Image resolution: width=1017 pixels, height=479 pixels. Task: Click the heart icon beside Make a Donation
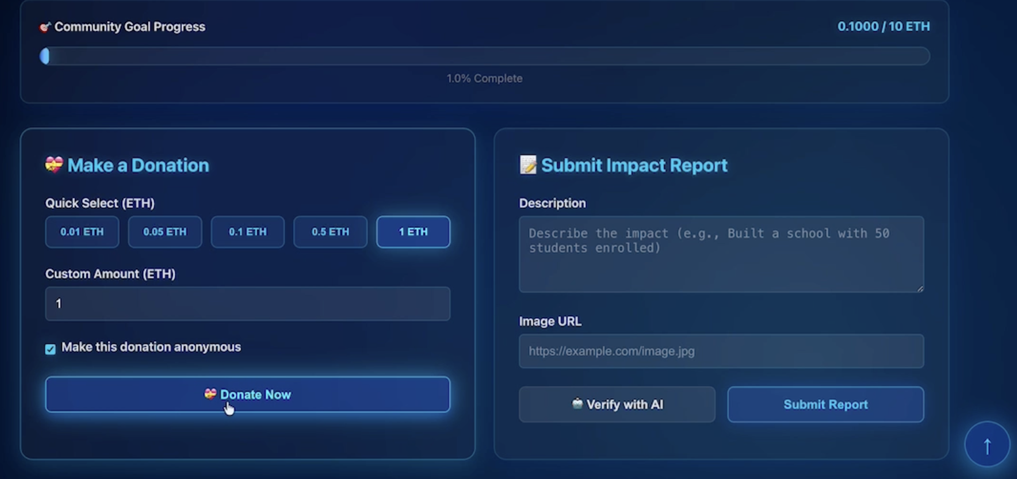pyautogui.click(x=54, y=164)
